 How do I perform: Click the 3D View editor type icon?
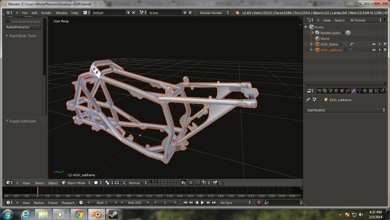pyautogui.click(x=9, y=183)
